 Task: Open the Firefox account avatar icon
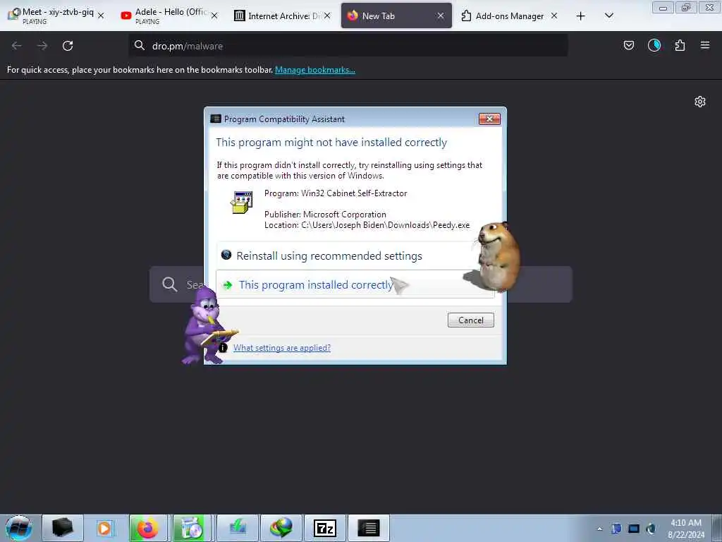pyautogui.click(x=654, y=45)
